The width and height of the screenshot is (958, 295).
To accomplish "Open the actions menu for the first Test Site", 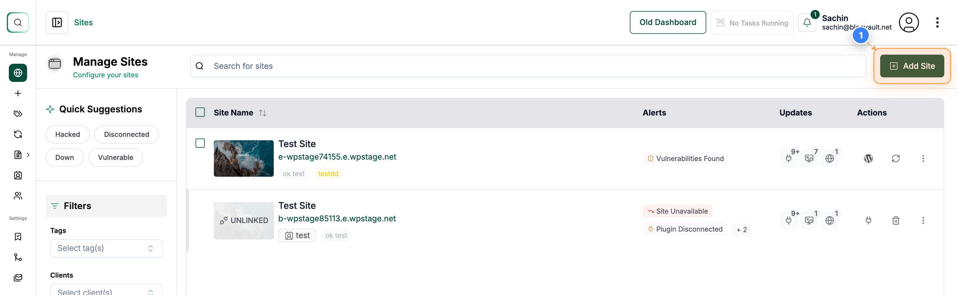I will pyautogui.click(x=924, y=158).
